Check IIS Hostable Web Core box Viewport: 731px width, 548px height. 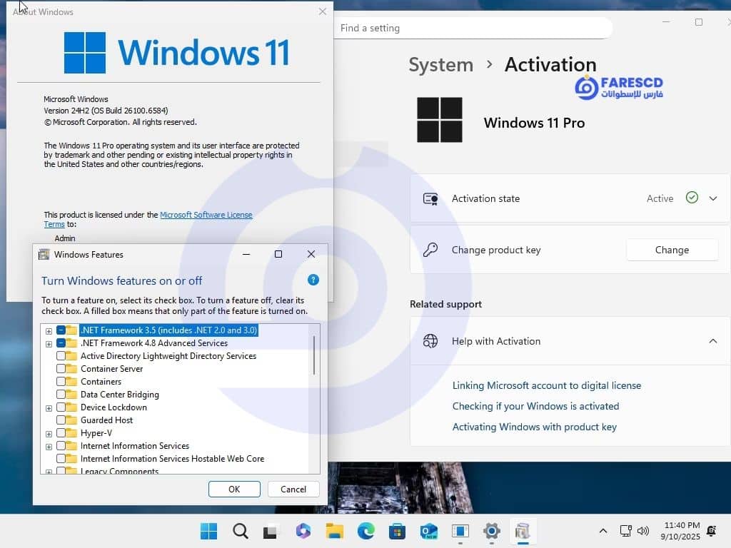(61, 459)
